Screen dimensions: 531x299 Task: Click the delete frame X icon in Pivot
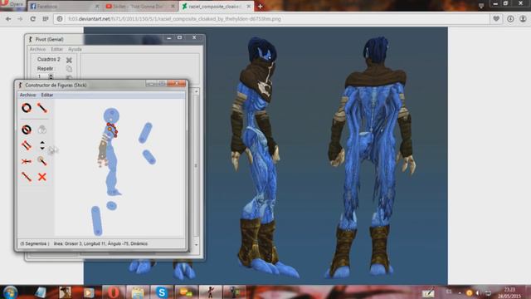pos(69,60)
